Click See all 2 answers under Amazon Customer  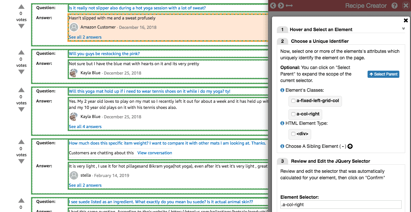click(x=85, y=37)
